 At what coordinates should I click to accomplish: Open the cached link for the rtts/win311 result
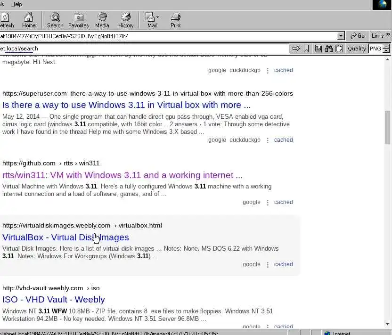[283, 202]
